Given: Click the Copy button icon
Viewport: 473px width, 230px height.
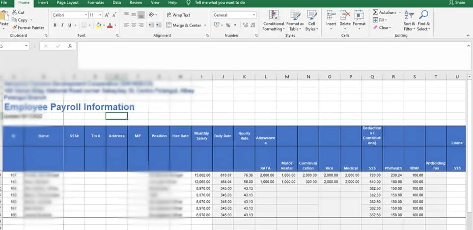Looking at the screenshot, I should tap(14, 20).
